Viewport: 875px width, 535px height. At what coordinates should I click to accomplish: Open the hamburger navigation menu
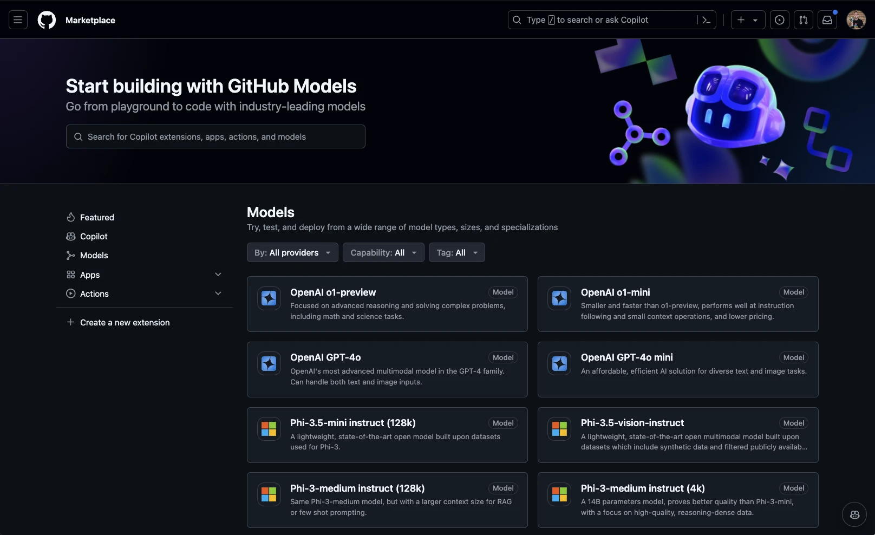[x=18, y=20]
